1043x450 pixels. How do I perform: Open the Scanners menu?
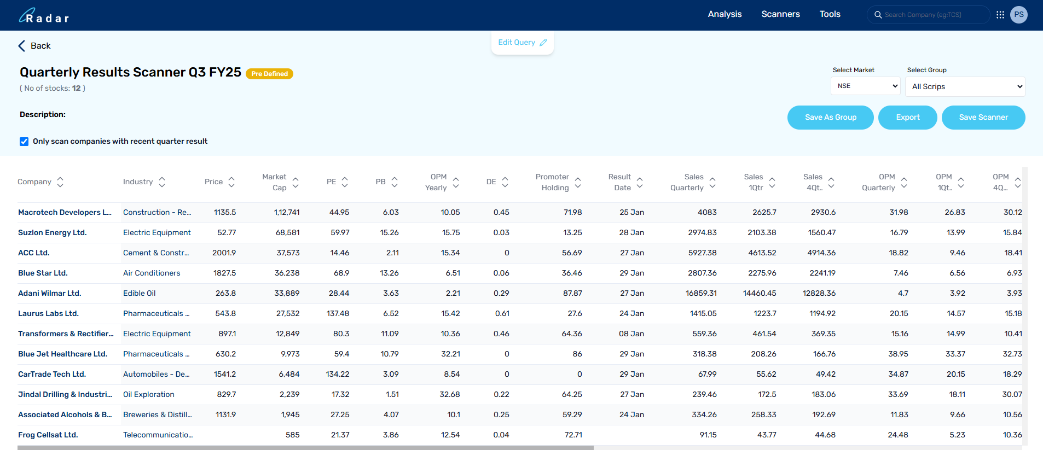[780, 14]
